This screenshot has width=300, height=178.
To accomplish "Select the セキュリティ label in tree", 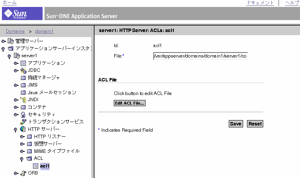I will click(41, 114).
